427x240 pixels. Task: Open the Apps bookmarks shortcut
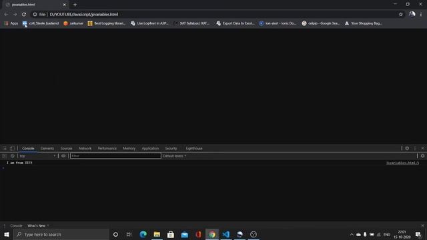[11, 23]
